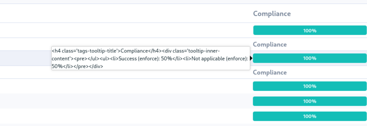Click '50%' starting the tooltip's last line

tap(57, 66)
